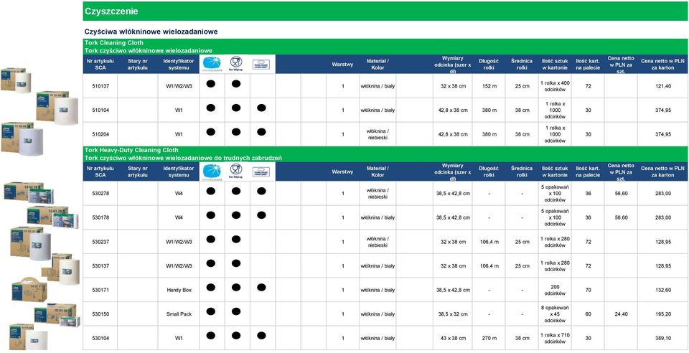This screenshot has width=689, height=353.
Task: Select article number 530178
Action: 100,218
